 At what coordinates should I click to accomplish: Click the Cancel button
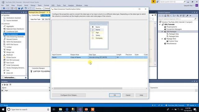pos(128,95)
